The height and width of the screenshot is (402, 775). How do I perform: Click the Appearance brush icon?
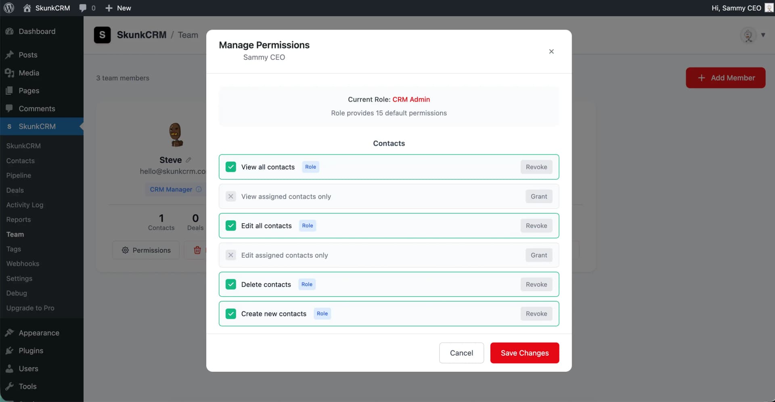10,333
